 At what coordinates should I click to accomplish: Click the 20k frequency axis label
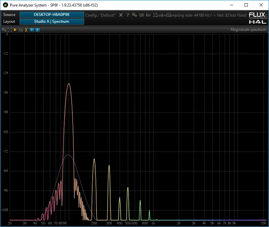(263, 223)
